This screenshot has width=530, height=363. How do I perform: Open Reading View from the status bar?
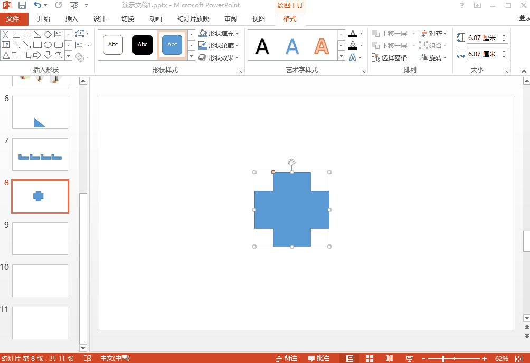pos(389,358)
